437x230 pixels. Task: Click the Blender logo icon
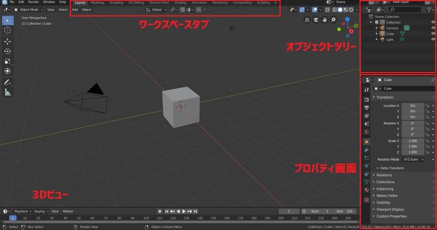point(4,2)
